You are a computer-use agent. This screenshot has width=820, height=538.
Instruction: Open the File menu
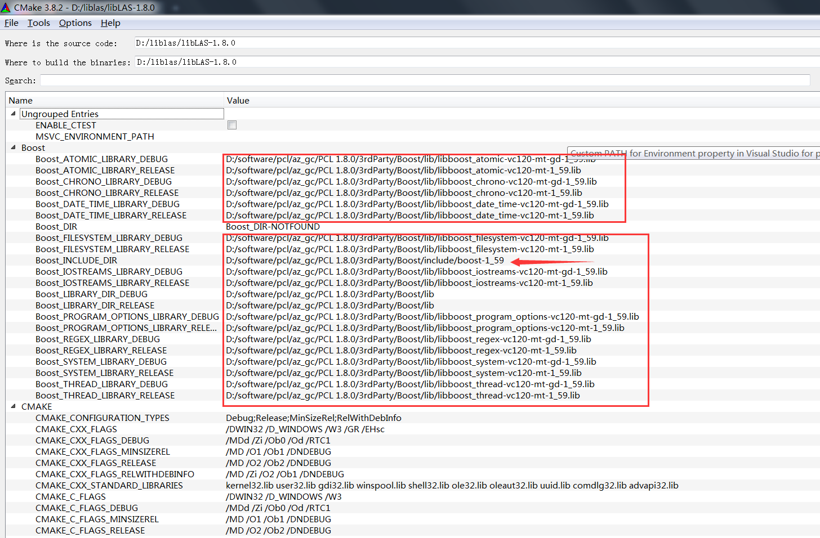pos(11,23)
